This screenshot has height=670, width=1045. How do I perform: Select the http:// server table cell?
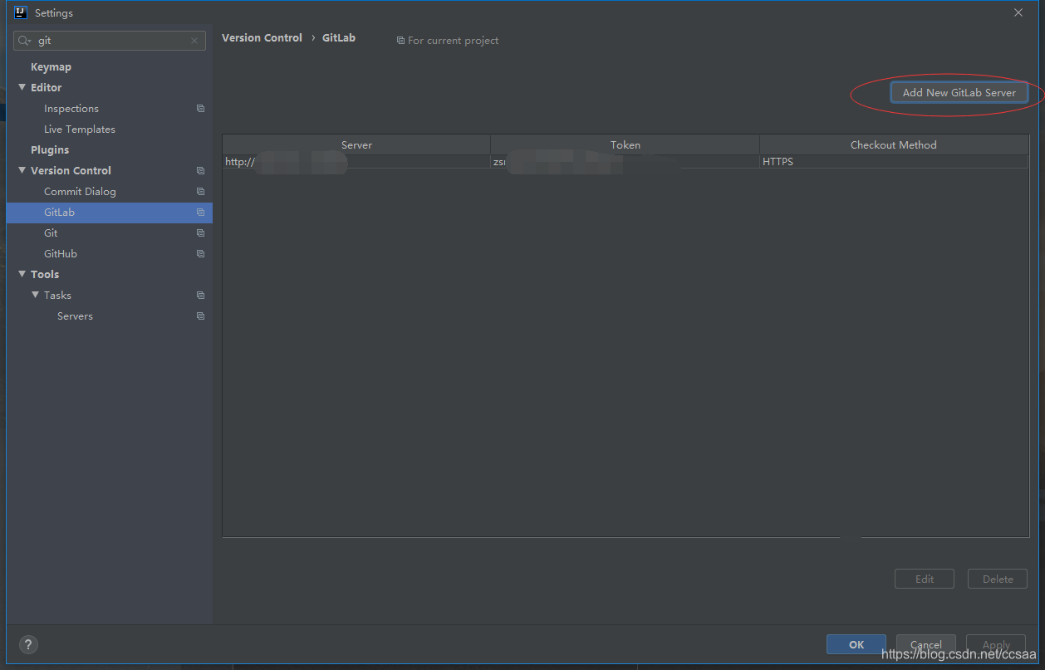tap(356, 162)
